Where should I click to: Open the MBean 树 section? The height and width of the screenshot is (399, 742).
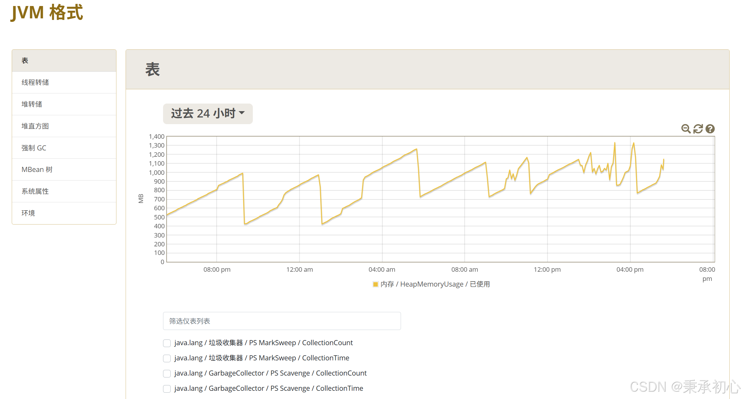[37, 169]
